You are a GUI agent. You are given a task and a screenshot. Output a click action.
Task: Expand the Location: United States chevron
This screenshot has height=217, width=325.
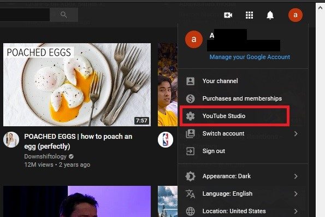point(296,211)
